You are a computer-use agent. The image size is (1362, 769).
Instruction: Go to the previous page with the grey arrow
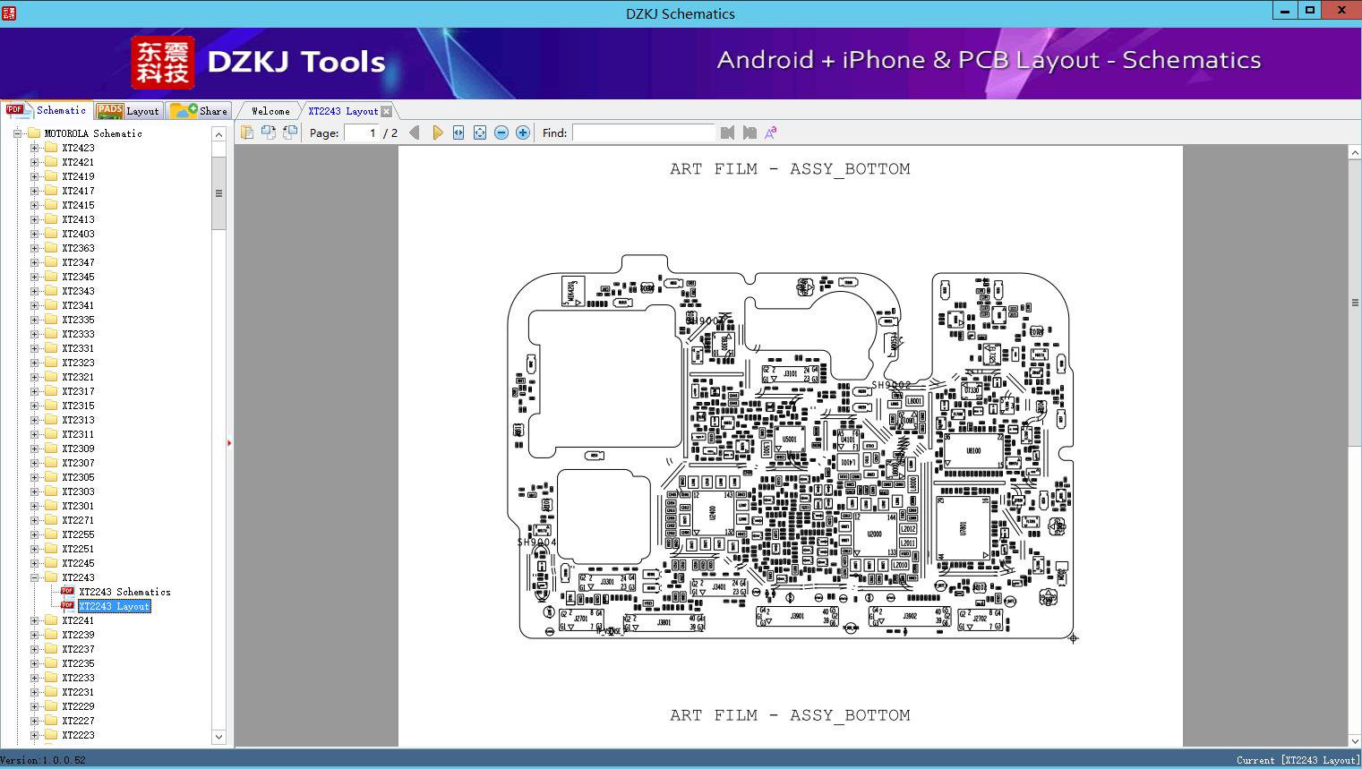click(x=415, y=132)
